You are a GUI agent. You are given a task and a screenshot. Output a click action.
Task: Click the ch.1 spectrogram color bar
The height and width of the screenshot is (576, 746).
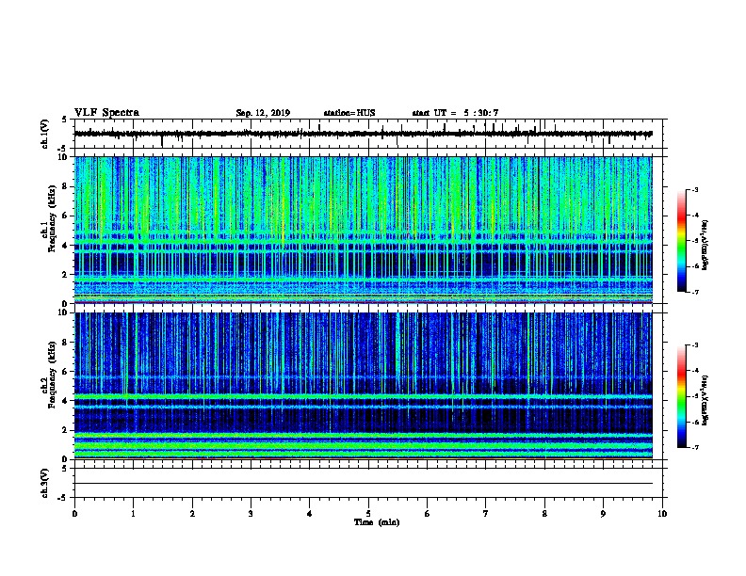[682, 241]
